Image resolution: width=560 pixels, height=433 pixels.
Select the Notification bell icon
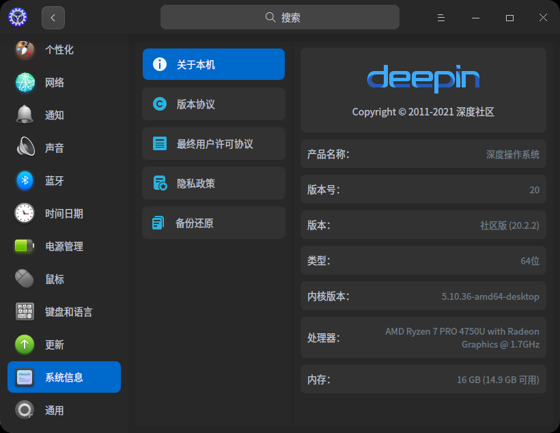(25, 115)
